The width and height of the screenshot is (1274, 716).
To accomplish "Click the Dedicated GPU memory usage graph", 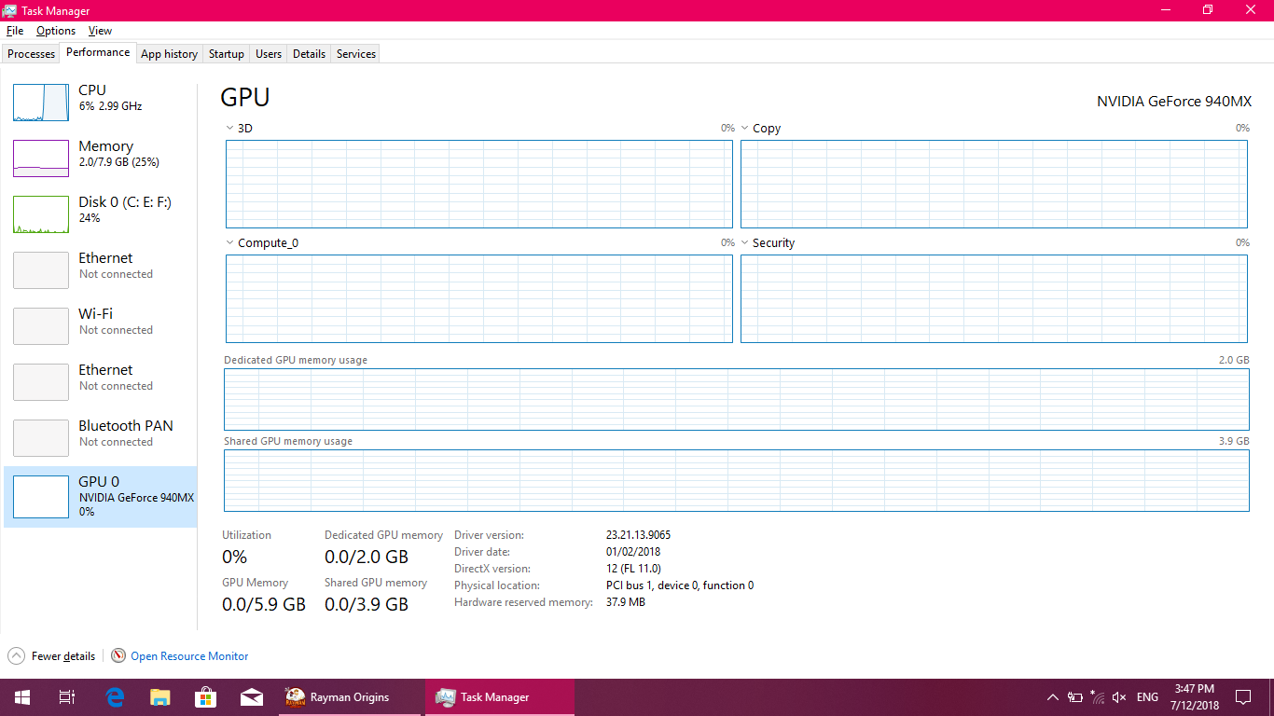I will (737, 399).
